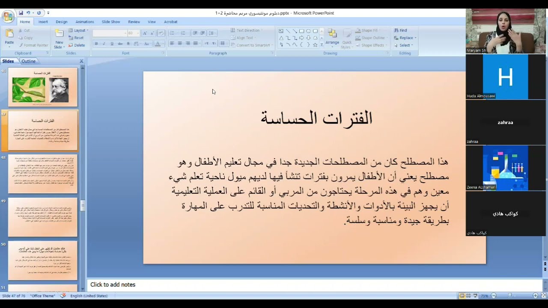The image size is (548, 308).
Task: Decrease list indent level
Action: click(x=195, y=33)
